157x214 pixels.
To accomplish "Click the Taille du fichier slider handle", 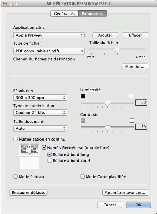I will click(117, 50).
